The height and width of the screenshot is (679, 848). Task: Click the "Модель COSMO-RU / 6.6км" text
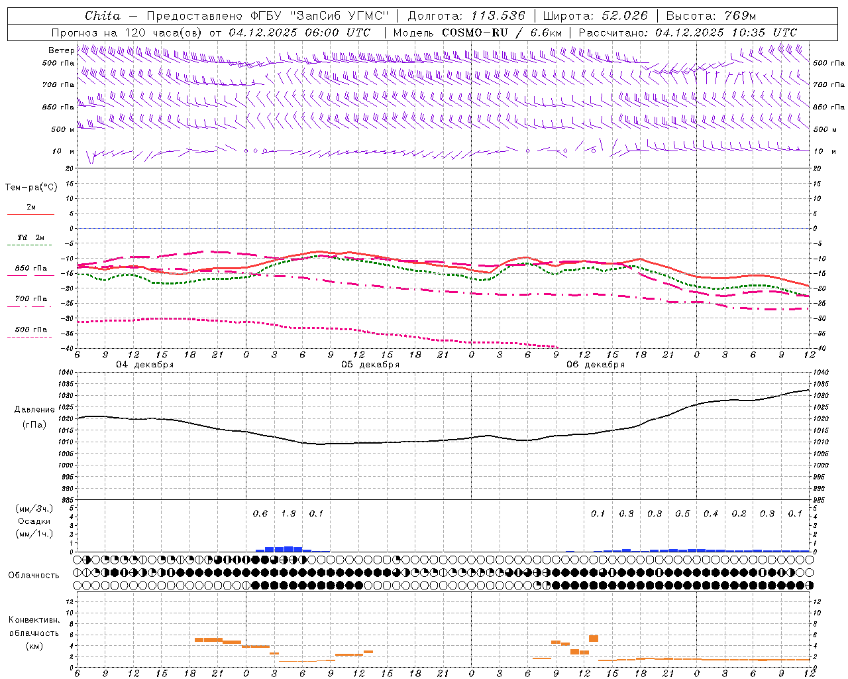478,32
